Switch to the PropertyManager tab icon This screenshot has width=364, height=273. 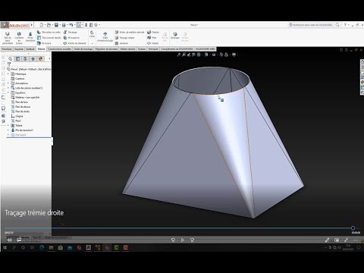pyautogui.click(x=17, y=59)
